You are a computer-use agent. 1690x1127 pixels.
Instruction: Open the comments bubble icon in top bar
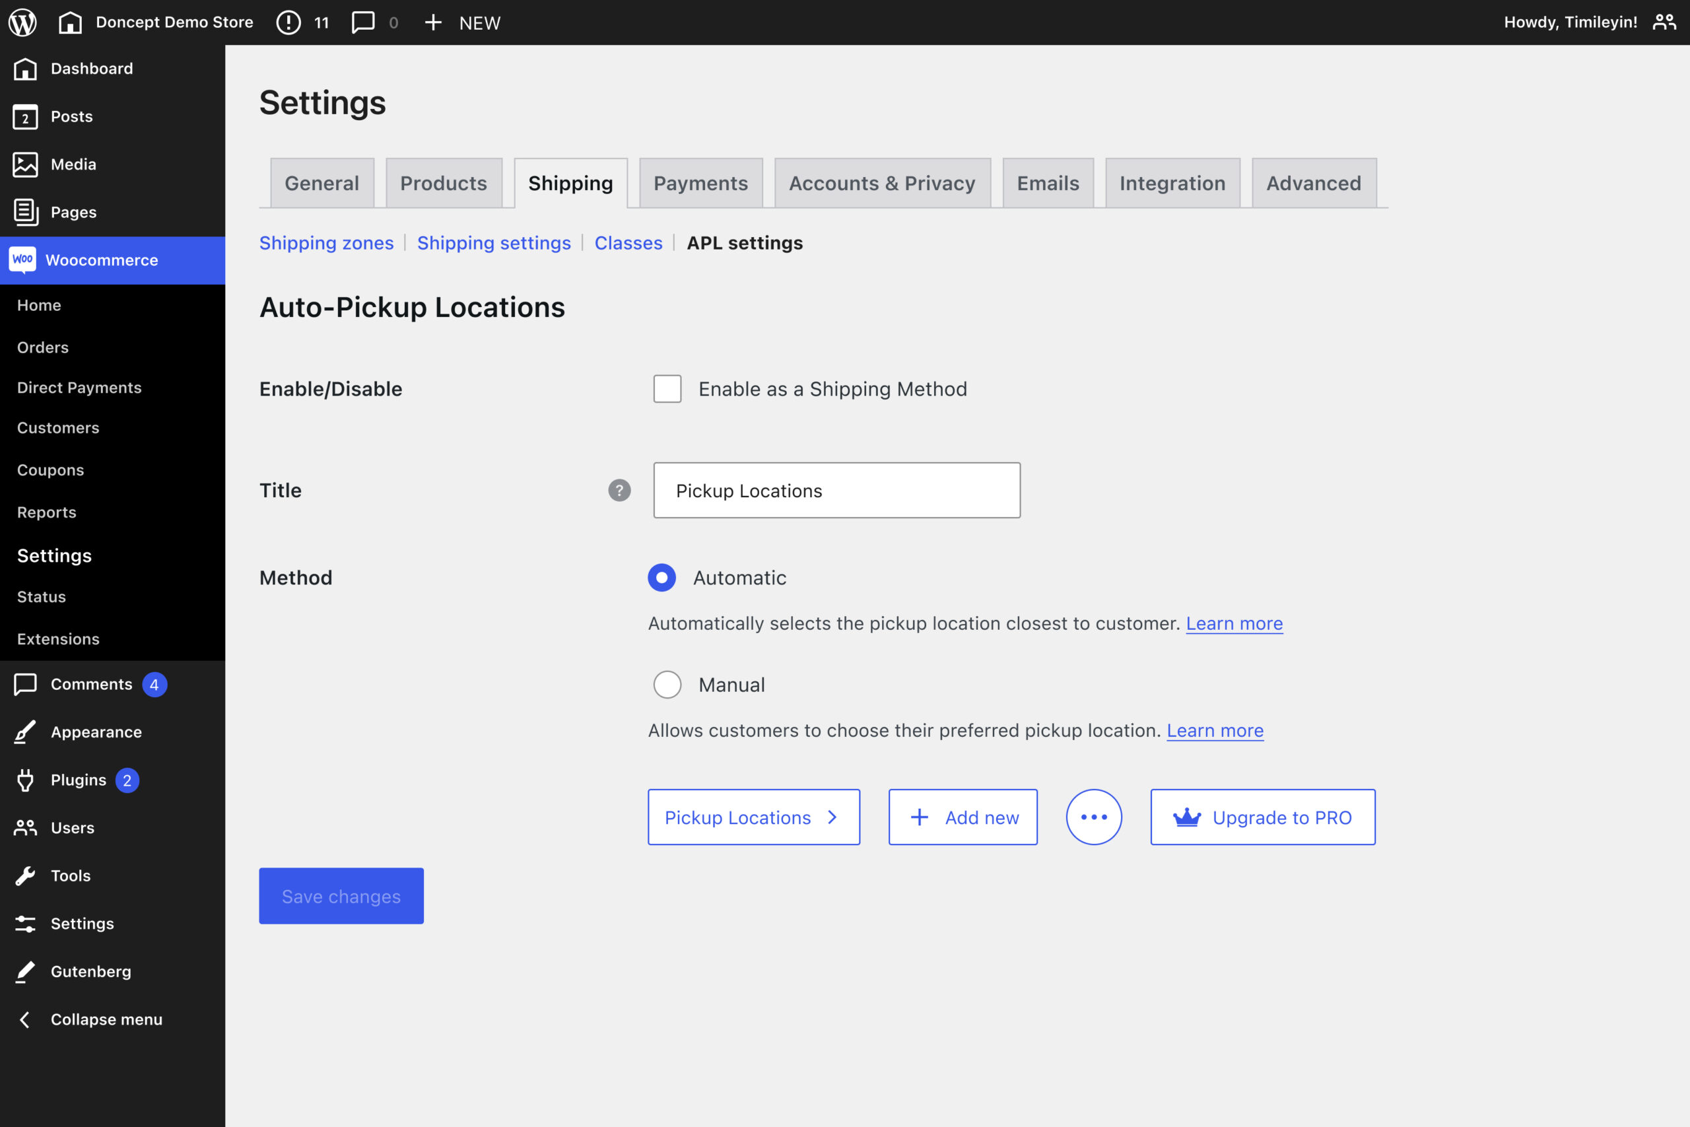coord(363,22)
